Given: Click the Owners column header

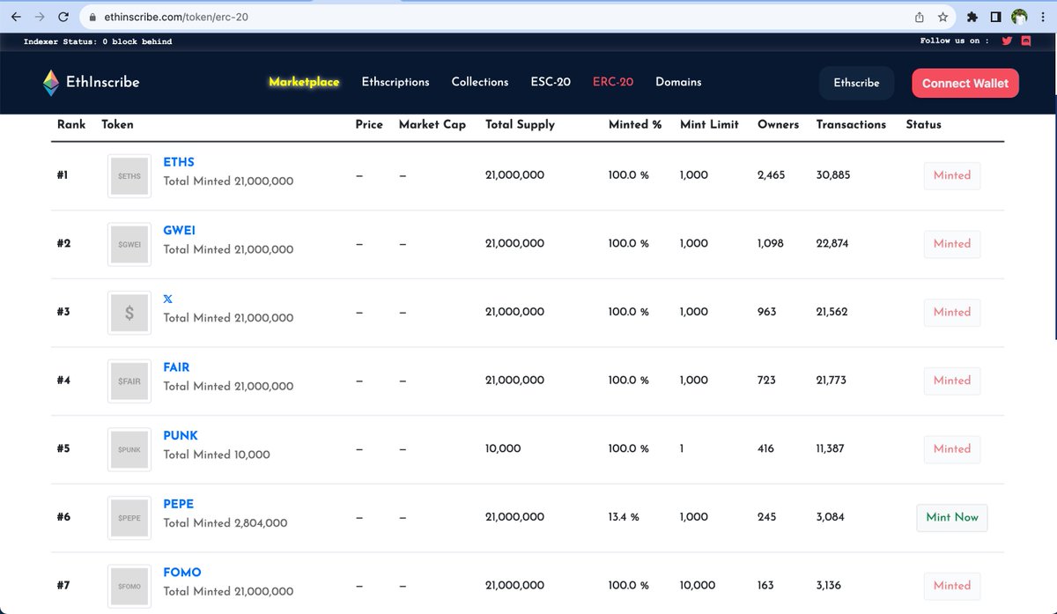Looking at the screenshot, I should [x=779, y=124].
